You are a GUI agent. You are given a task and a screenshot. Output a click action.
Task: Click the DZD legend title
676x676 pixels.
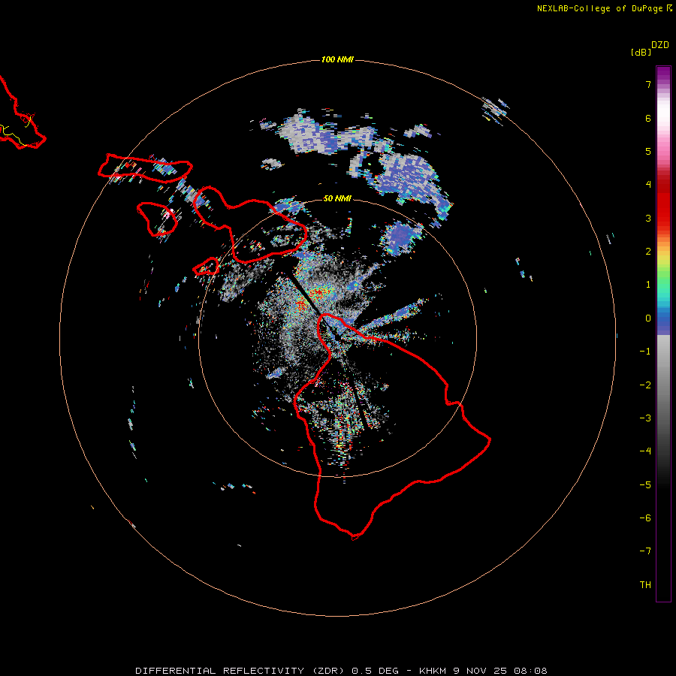[660, 45]
